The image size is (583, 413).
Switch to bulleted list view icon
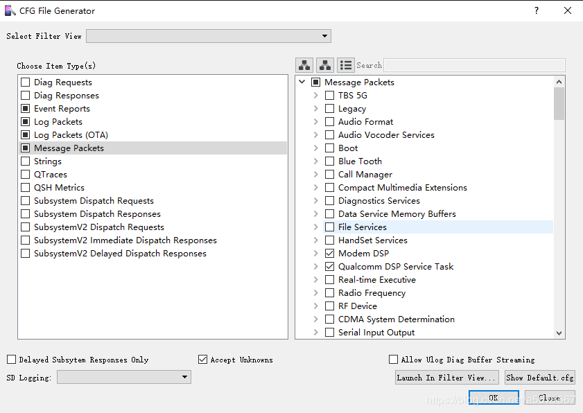(346, 65)
